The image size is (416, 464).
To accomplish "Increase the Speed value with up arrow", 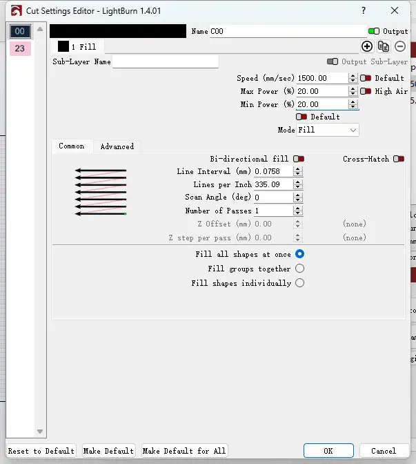I will [x=353, y=75].
